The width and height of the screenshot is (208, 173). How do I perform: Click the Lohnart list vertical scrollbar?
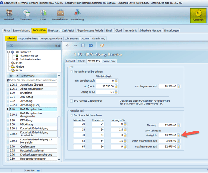(x=59, y=127)
